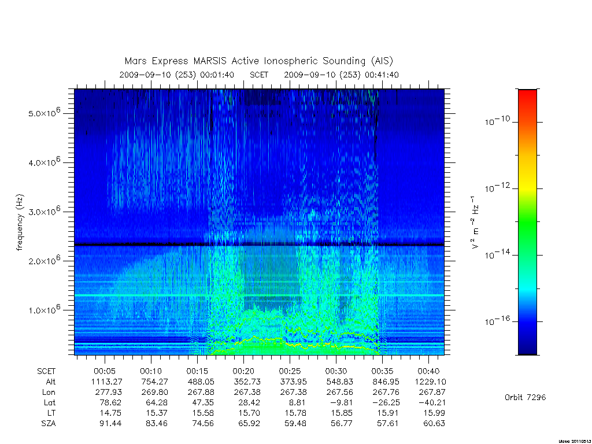Click the 5.0×10^6 frequency axis label
The width and height of the screenshot is (592, 444).
(x=44, y=113)
